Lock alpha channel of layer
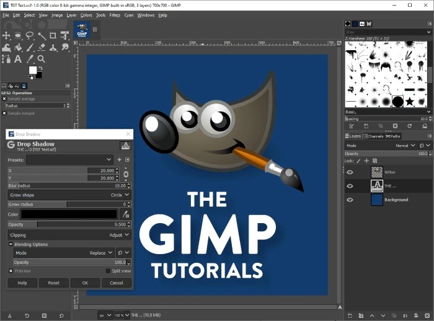 (374, 160)
